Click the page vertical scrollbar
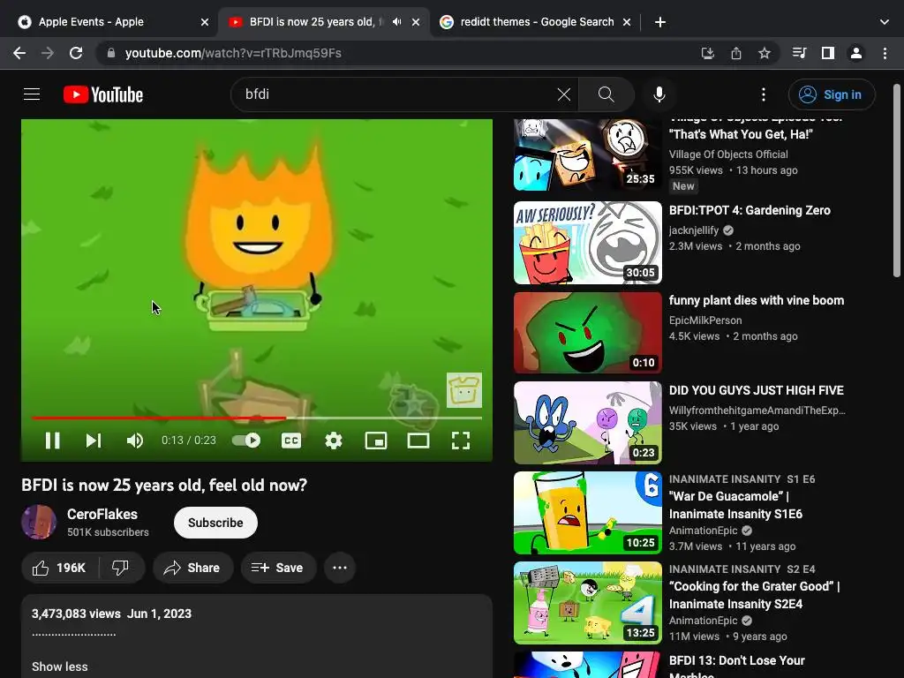Screen dimensions: 904x678 tap(897, 180)
